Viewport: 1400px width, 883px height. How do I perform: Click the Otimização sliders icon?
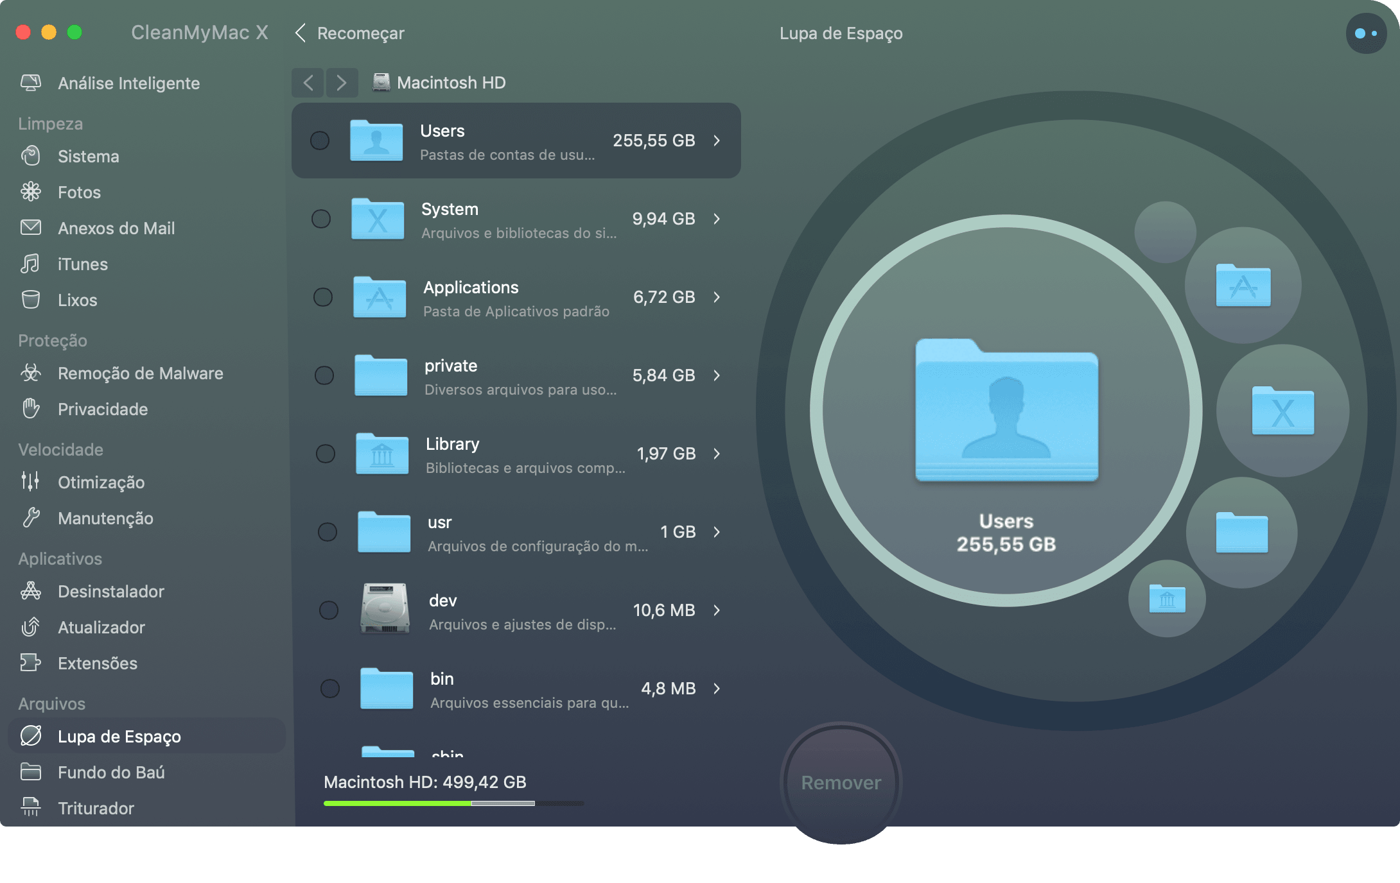(x=31, y=482)
